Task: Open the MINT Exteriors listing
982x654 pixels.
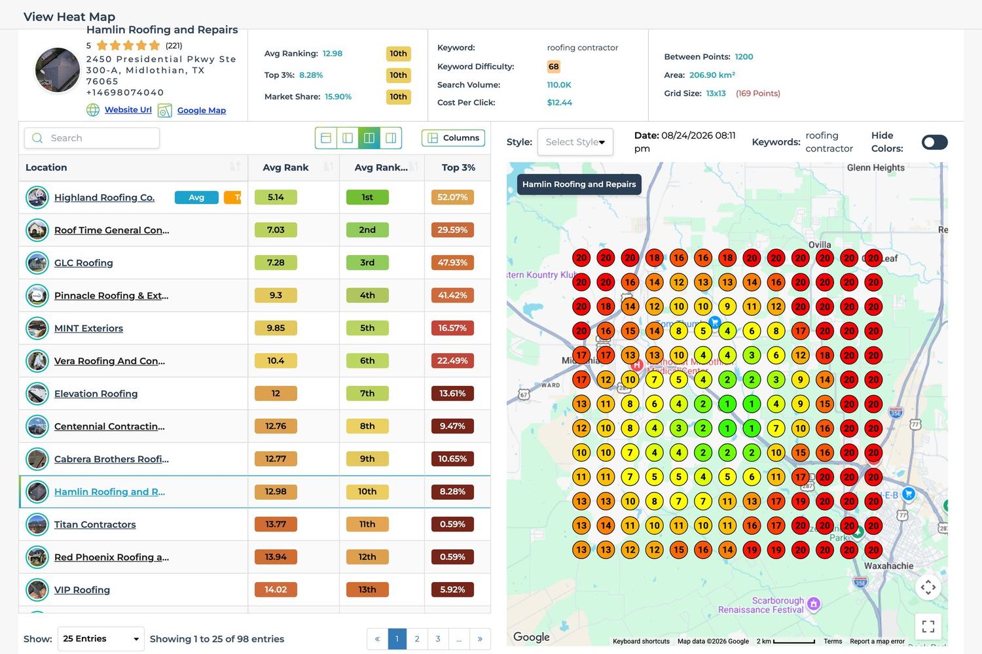Action: tap(88, 328)
